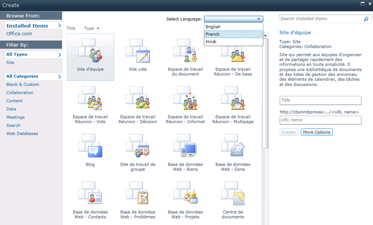Filter by Web Databases category
The width and height of the screenshot is (373, 225).
coord(22,133)
